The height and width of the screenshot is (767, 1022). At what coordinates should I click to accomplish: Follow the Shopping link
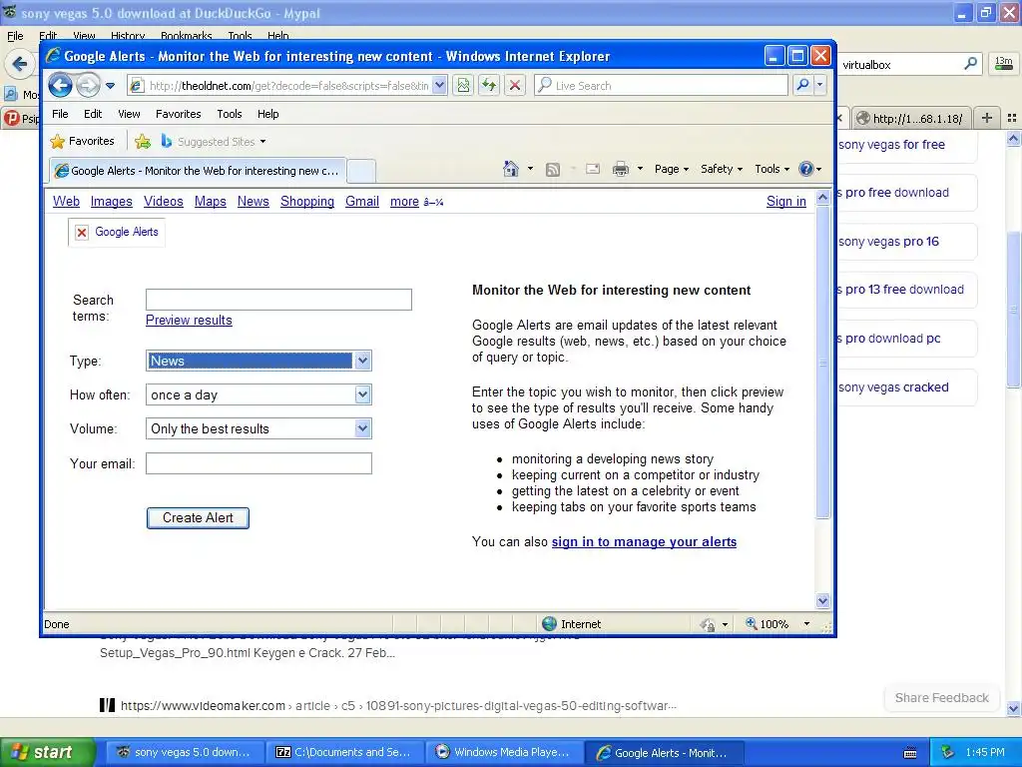pos(307,202)
